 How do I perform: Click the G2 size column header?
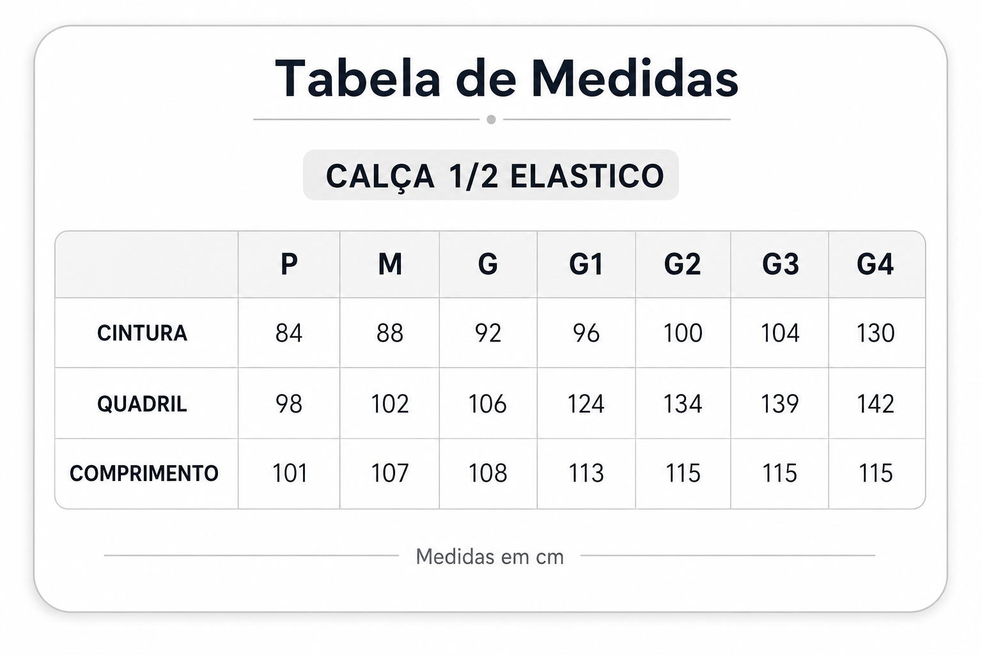683,264
